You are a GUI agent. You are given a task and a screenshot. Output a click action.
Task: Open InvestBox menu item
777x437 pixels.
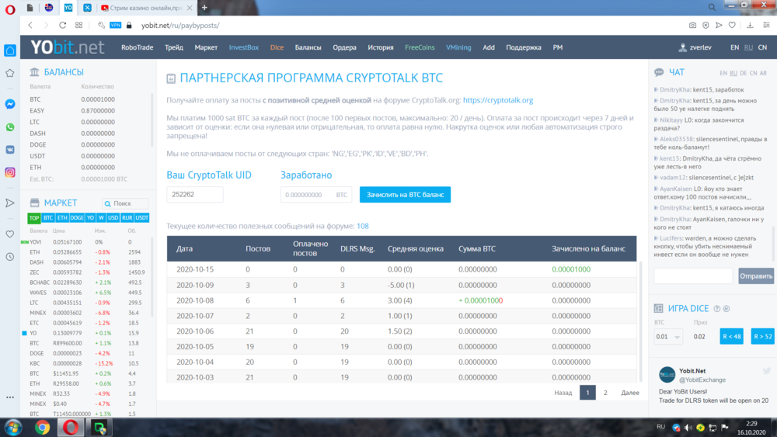(244, 47)
